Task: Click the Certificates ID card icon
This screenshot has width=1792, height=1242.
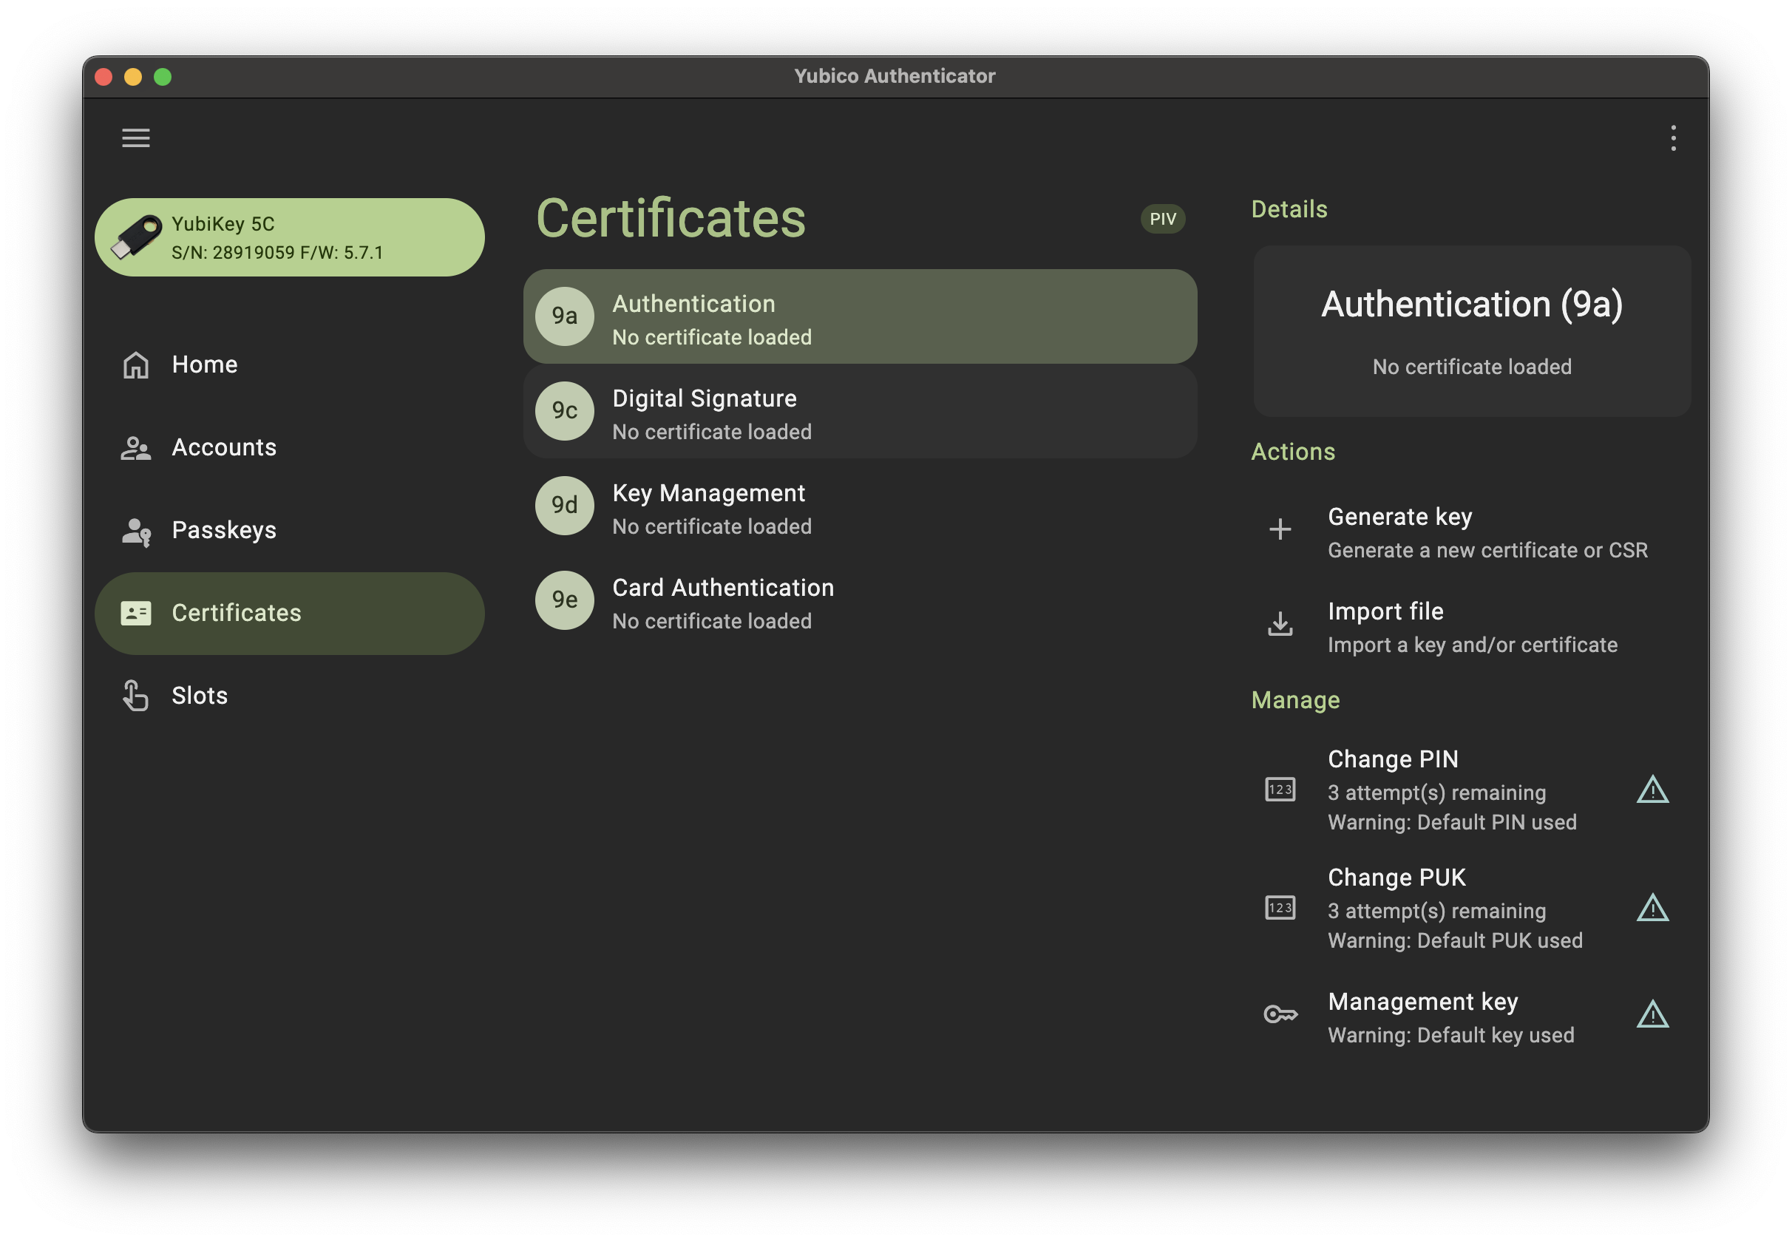Action: (135, 613)
